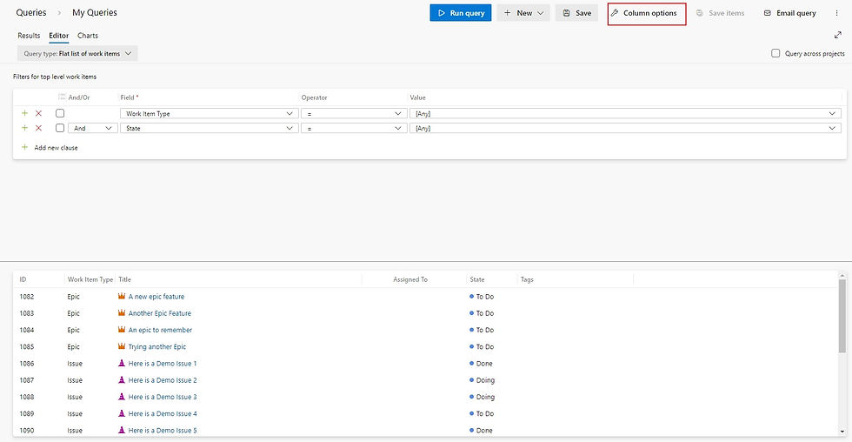Screen dimensions: 852x442
Task: Sort by Tags column header
Action: coord(527,279)
